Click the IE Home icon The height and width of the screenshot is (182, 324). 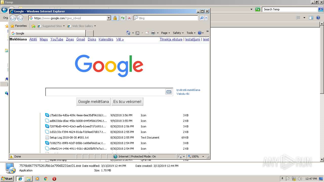(x=128, y=33)
